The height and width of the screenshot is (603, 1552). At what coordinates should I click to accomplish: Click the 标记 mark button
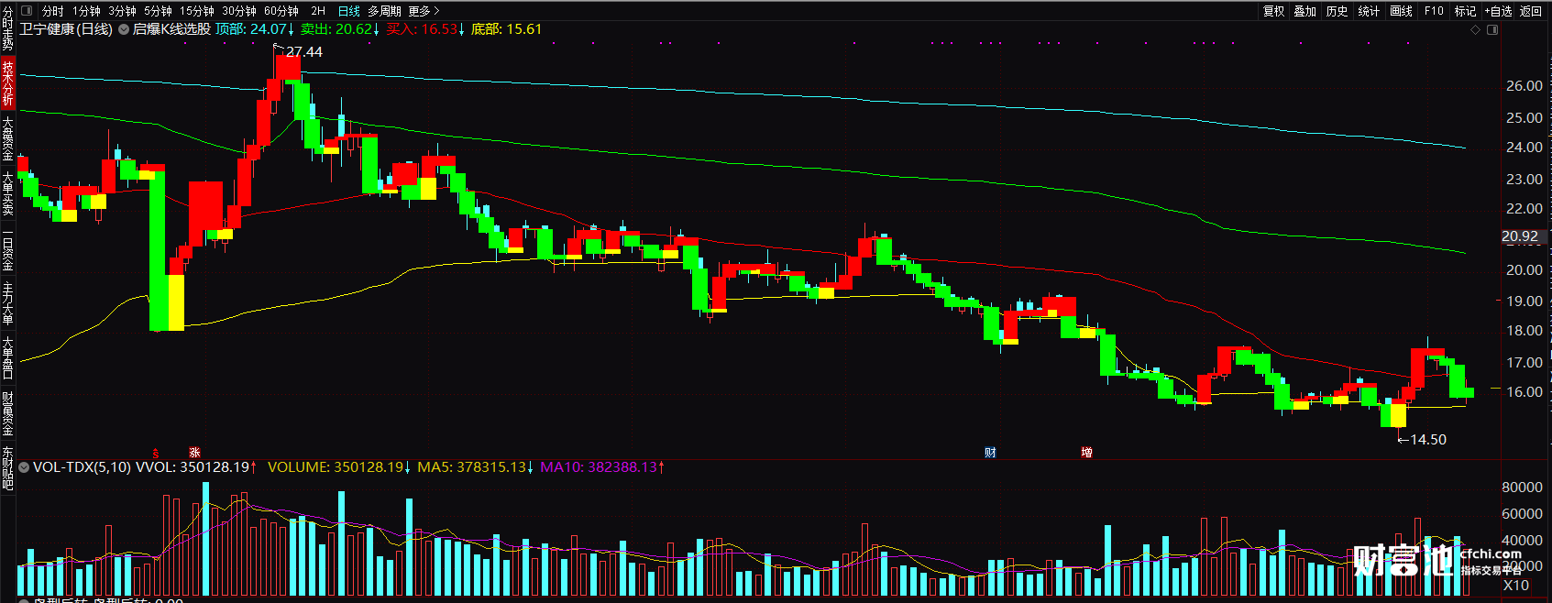[x=1465, y=11]
